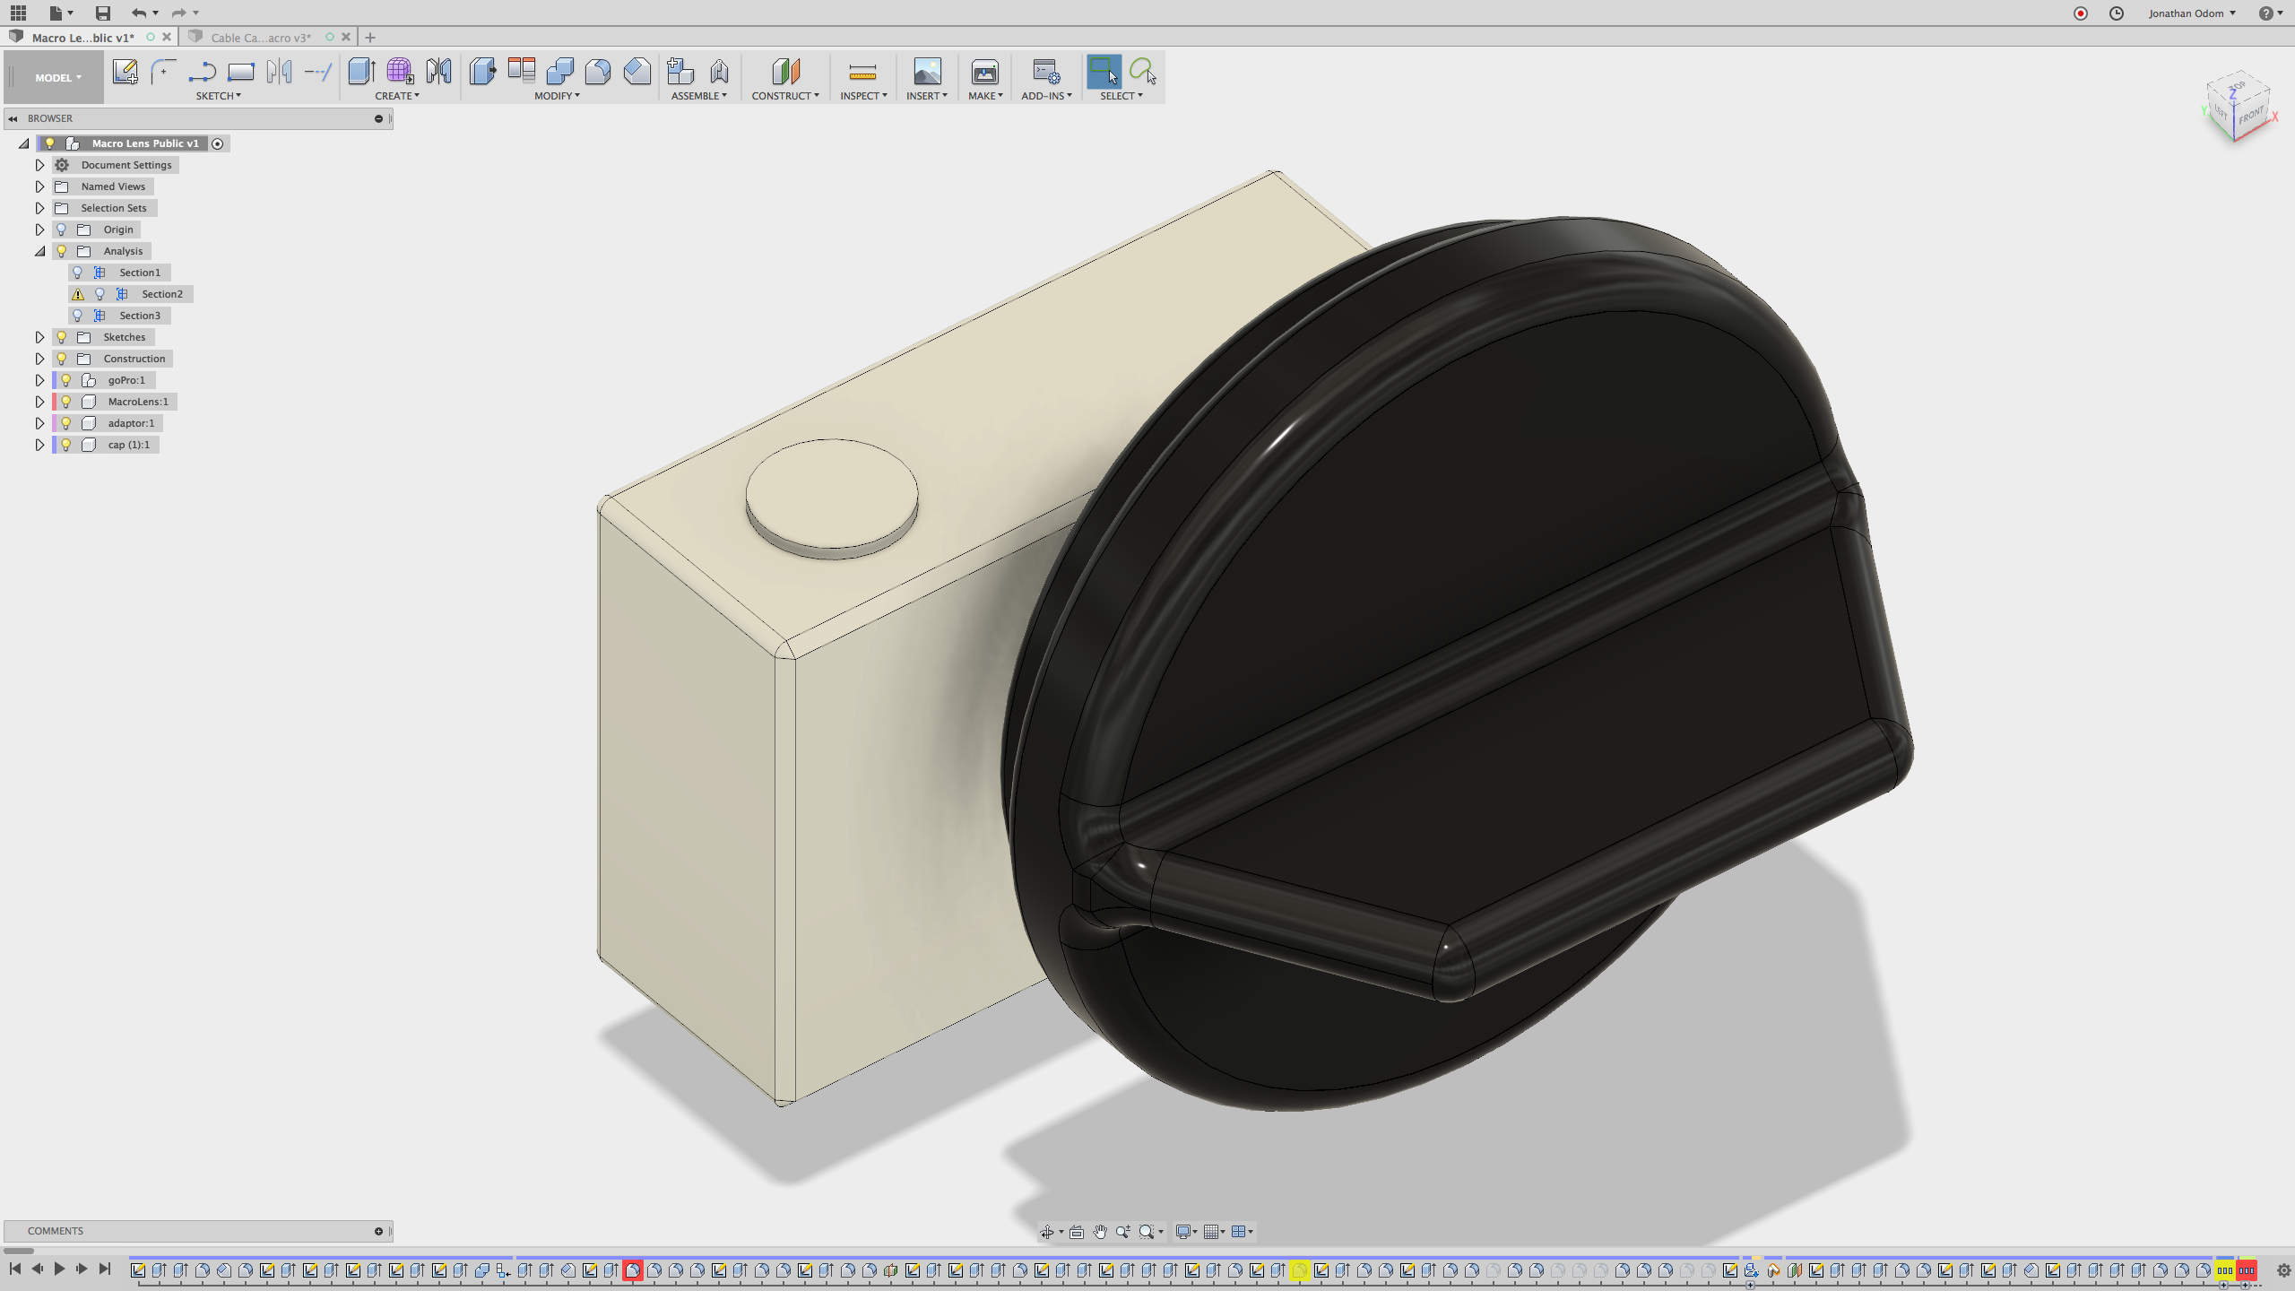Open the data panel grid icon
This screenshot has width=2295, height=1291.
click(x=18, y=13)
